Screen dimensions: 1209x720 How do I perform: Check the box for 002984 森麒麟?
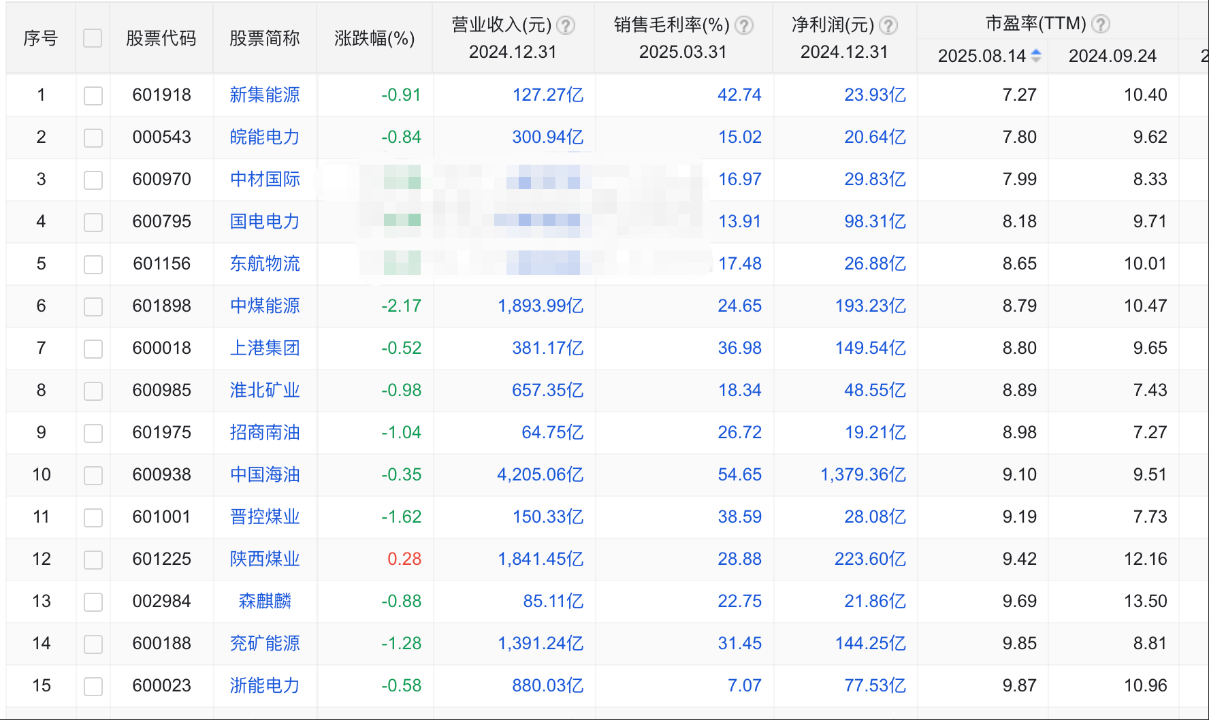click(x=93, y=602)
